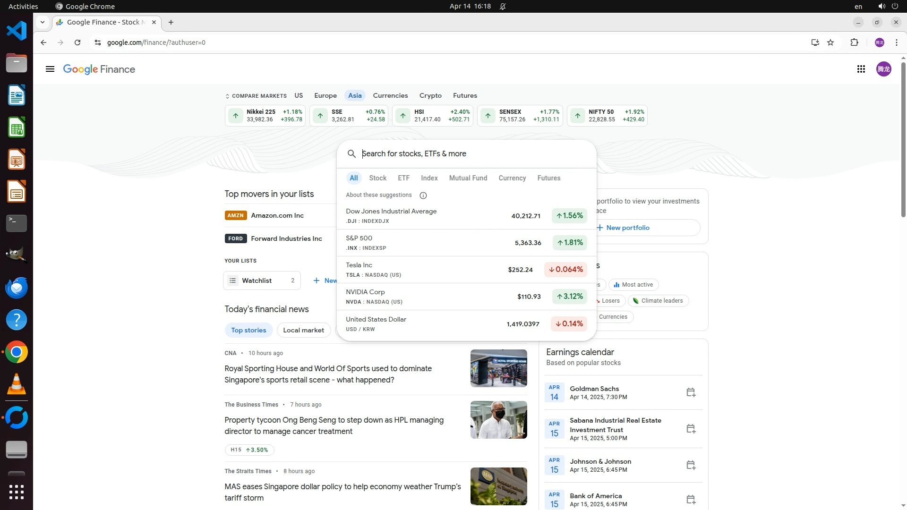
Task: Select the Local market news chip
Action: tap(303, 330)
